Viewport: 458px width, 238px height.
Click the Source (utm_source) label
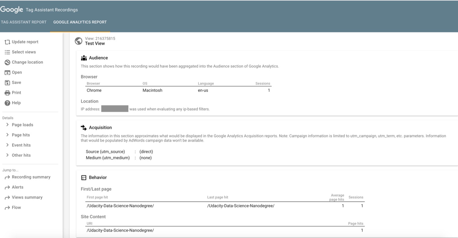105,152
